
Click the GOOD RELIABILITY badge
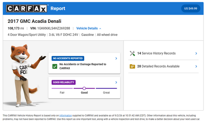(64, 82)
